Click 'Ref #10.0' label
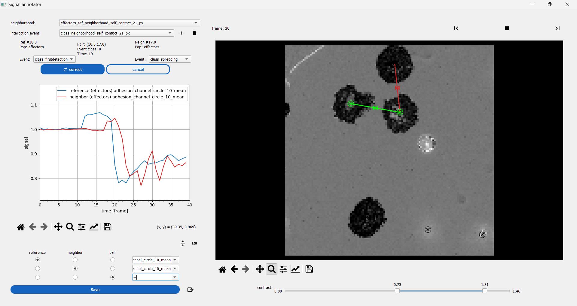This screenshot has width=577, height=306. (x=28, y=42)
